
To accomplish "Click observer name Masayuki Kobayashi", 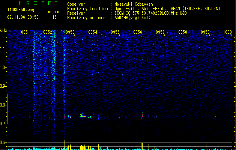I will (135, 4).
